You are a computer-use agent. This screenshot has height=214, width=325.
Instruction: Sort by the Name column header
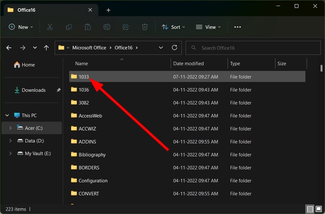(x=82, y=64)
